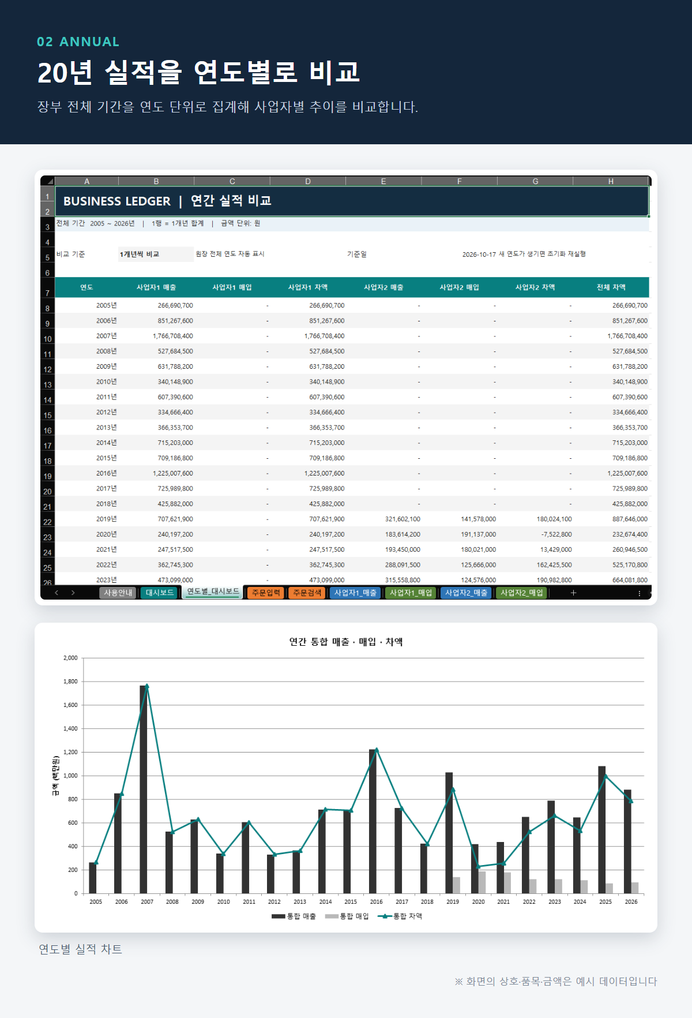Click the 전체 차액 column header
Image resolution: width=692 pixels, height=1018 pixels.
pos(611,287)
